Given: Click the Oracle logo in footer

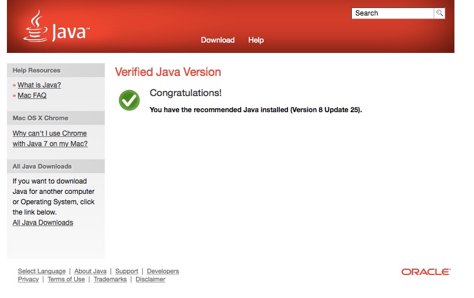Looking at the screenshot, I should click(x=426, y=272).
